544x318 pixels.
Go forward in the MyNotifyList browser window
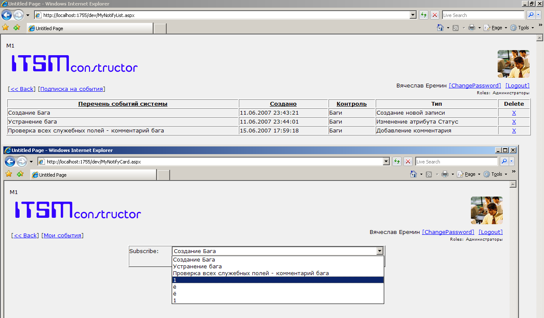point(18,15)
